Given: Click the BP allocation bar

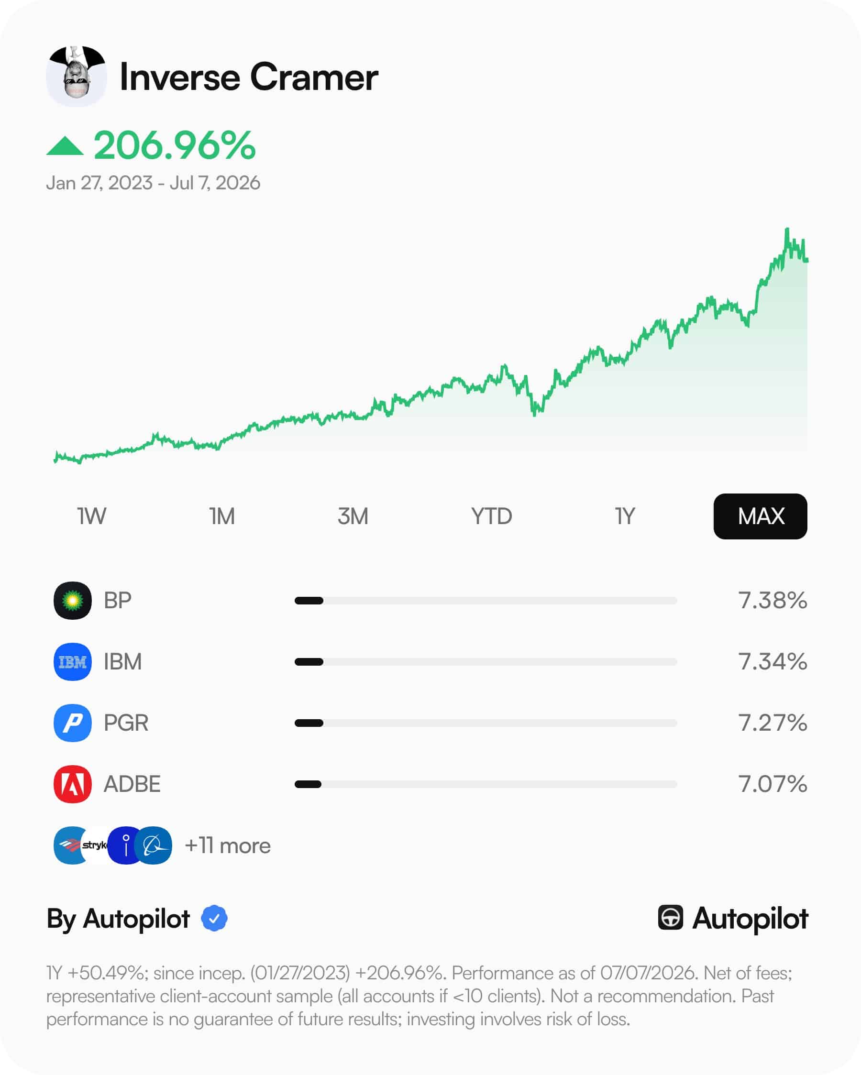Looking at the screenshot, I should tap(486, 601).
